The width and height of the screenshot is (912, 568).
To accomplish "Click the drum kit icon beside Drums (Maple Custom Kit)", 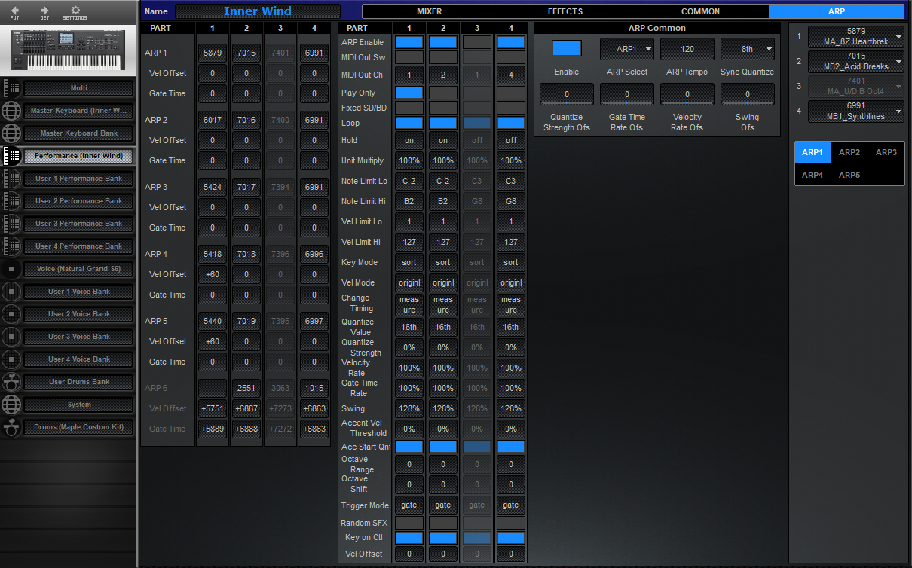I will coord(11,427).
